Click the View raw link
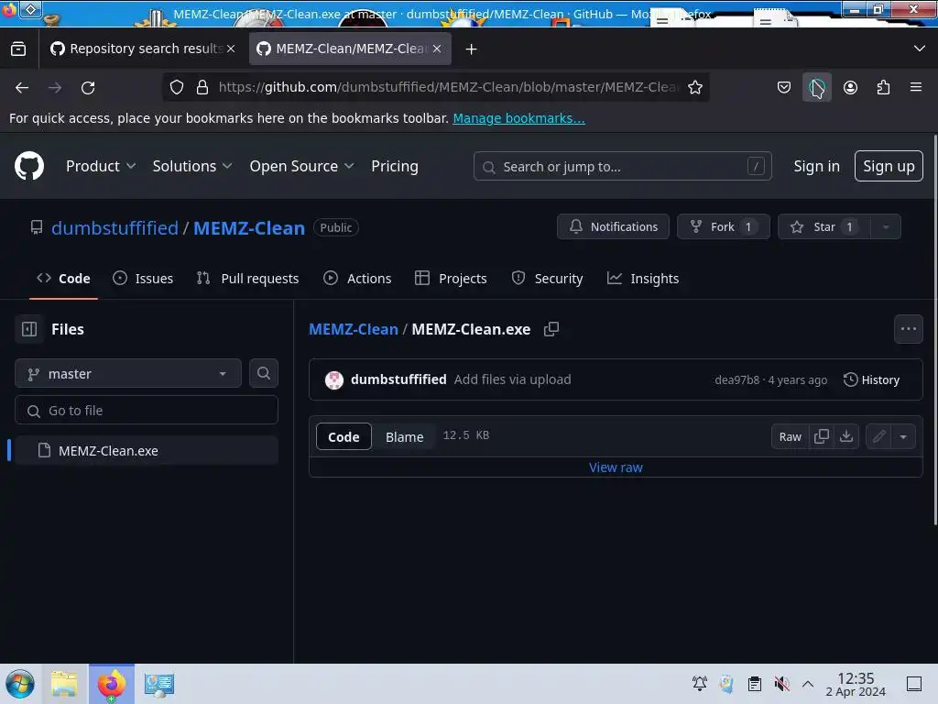Viewport: 938px width, 704px height. point(616,467)
